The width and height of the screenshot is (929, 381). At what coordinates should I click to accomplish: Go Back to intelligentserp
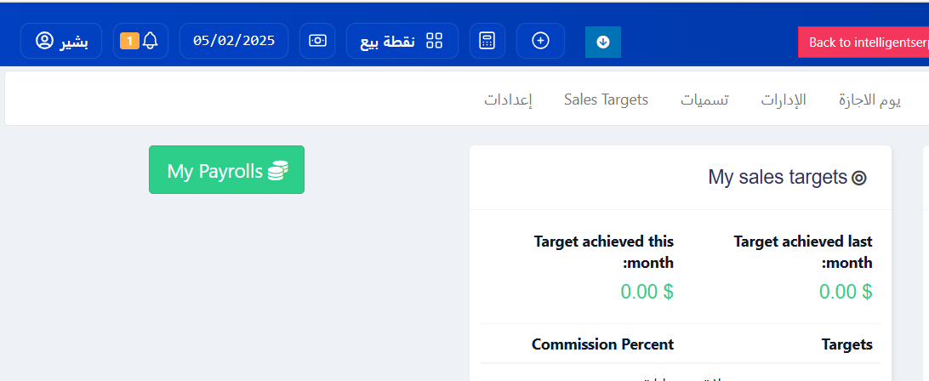point(863,42)
